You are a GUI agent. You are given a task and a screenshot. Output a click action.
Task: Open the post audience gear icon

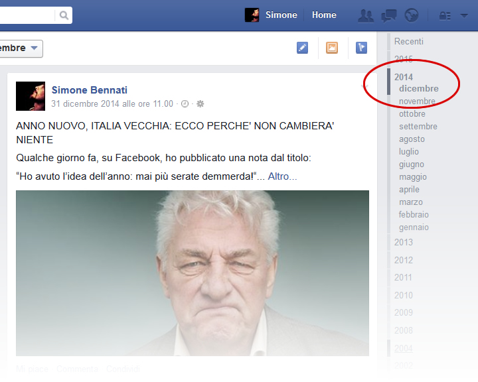200,104
